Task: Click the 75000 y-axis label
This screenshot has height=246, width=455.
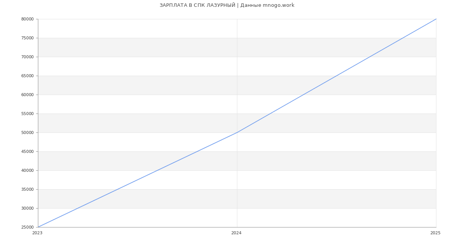Action: click(27, 38)
